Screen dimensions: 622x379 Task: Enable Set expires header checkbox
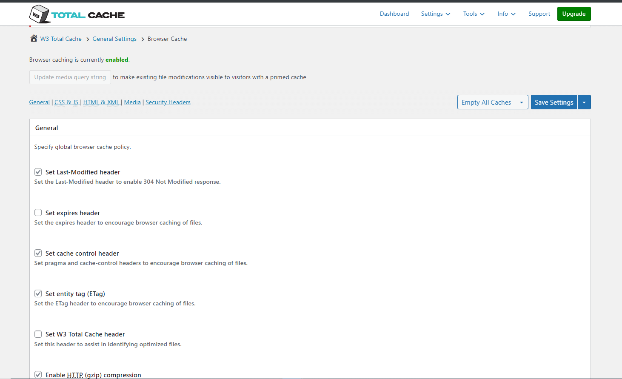click(38, 213)
